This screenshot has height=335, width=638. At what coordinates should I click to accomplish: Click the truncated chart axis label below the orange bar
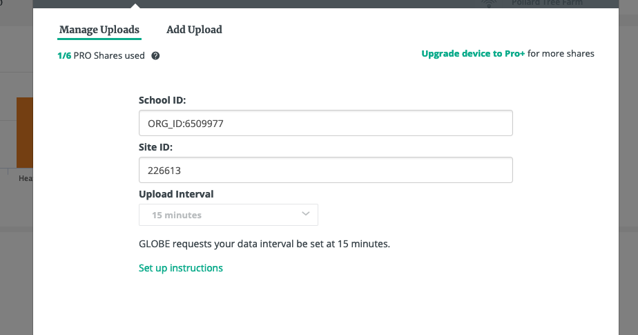coord(26,178)
